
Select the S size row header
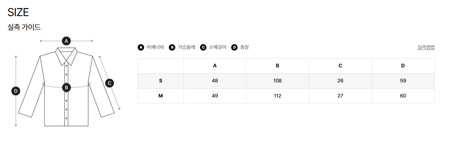(x=160, y=81)
